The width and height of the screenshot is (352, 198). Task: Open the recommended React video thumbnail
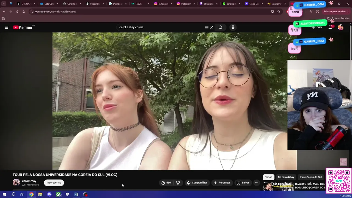(x=278, y=186)
